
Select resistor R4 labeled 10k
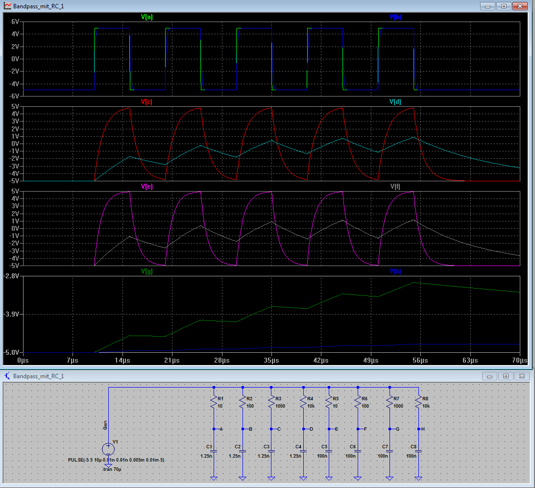304,403
